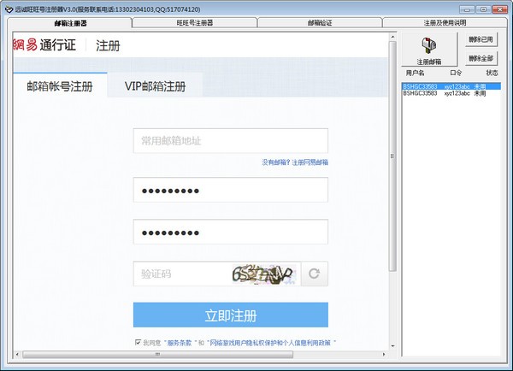Viewport: 513px width, 371px height.
Task: Select the second BSHGC33583 account row
Action: click(451, 93)
